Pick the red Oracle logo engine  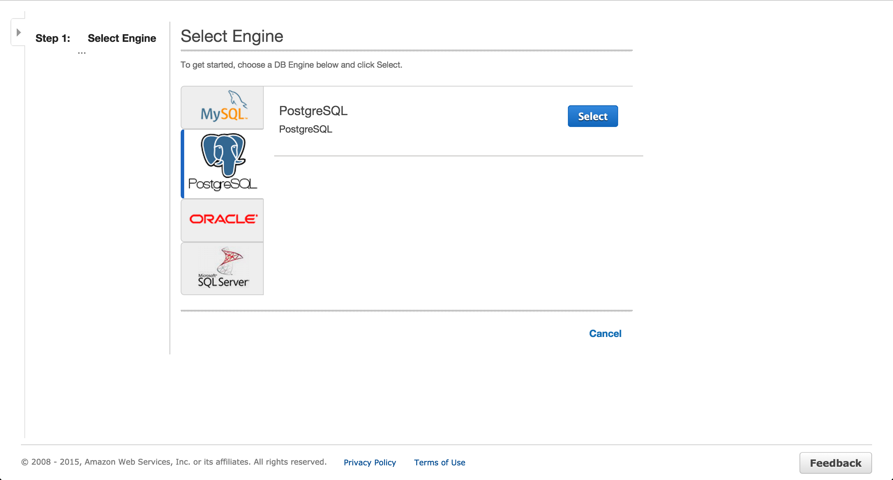[x=223, y=219]
